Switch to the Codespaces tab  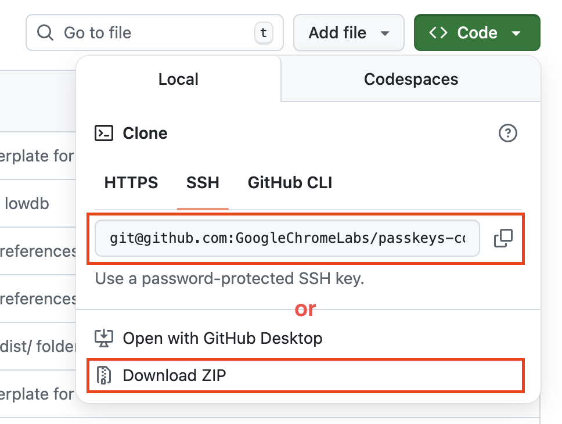(411, 80)
